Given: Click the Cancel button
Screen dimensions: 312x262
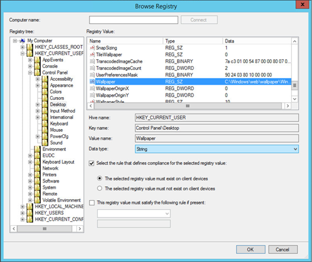Looking at the screenshot, I should [x=283, y=249].
